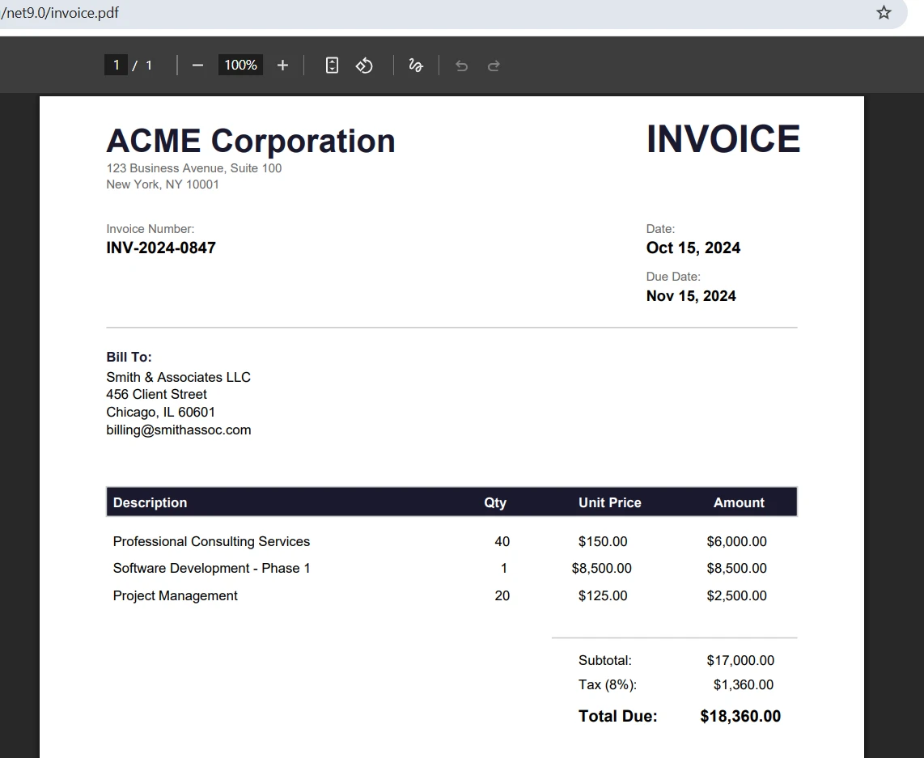Click the Nov 15, 2024 due date
The width and height of the screenshot is (924, 758).
pos(691,296)
